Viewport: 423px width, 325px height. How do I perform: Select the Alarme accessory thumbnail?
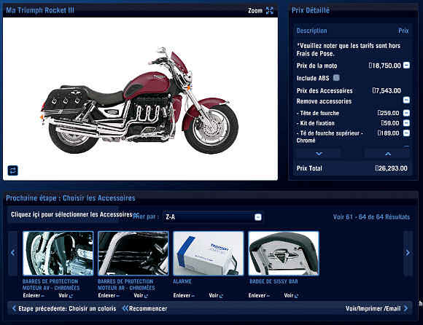[209, 254]
